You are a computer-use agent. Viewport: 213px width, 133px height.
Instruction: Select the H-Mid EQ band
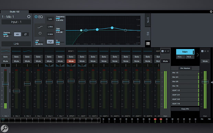[50, 34]
